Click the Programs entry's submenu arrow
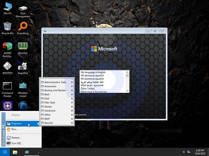The image size is (209, 156). coord(38,124)
